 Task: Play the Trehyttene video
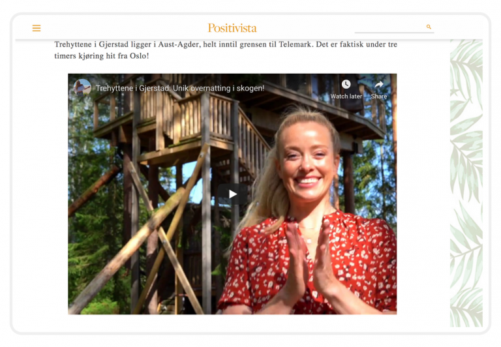[x=233, y=194]
